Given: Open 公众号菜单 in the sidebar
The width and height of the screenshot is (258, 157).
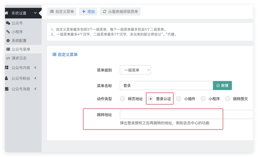Looking at the screenshot, I should click(x=21, y=49).
